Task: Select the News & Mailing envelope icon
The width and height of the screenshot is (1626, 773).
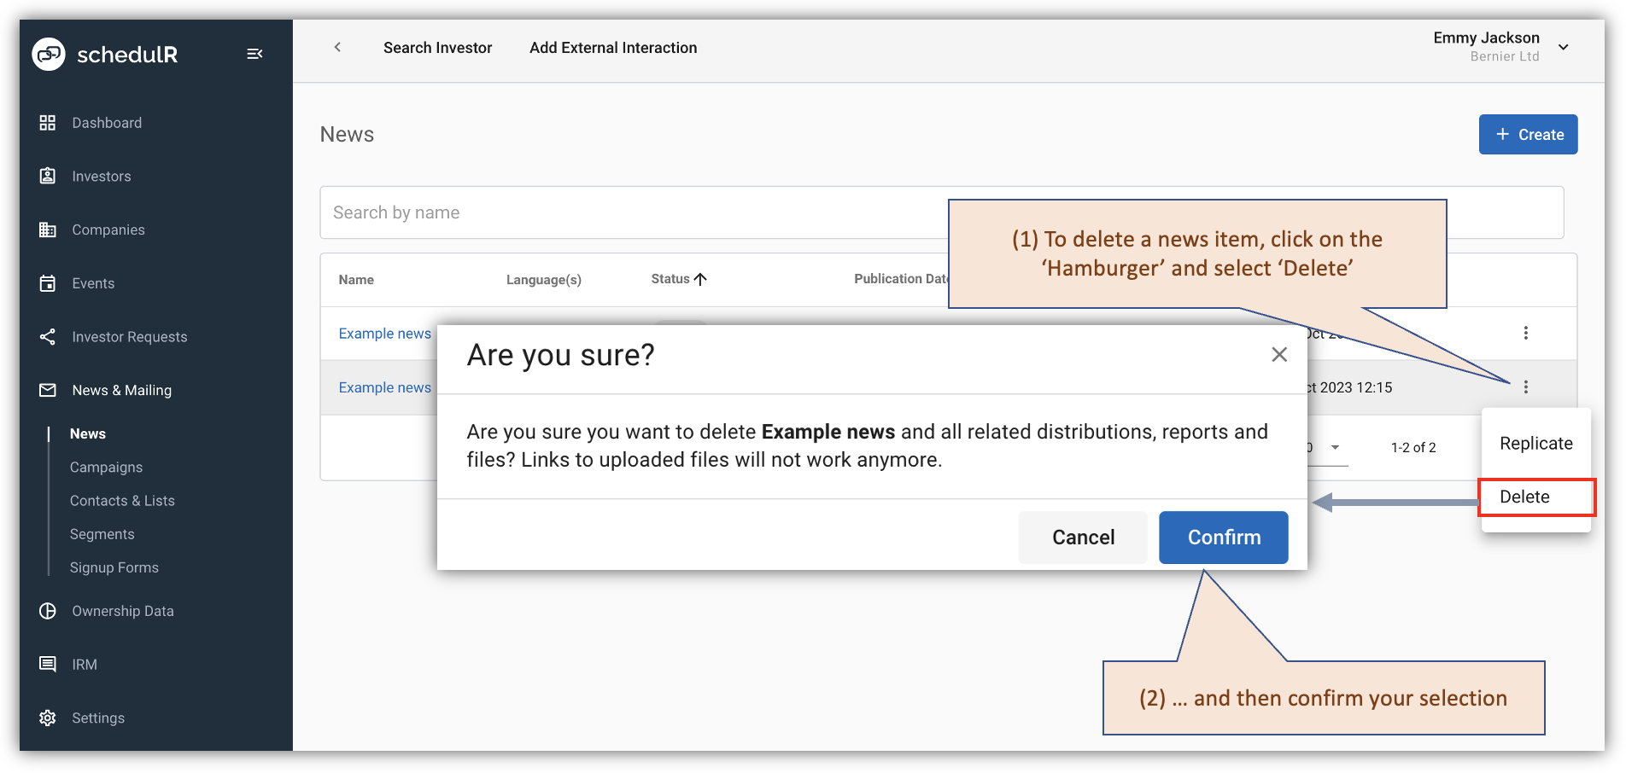Action: [48, 390]
